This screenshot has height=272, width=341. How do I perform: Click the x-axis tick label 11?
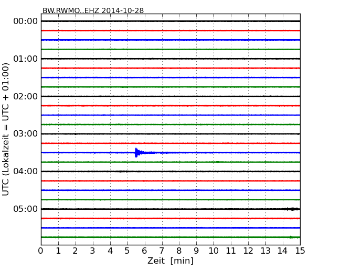point(231,251)
